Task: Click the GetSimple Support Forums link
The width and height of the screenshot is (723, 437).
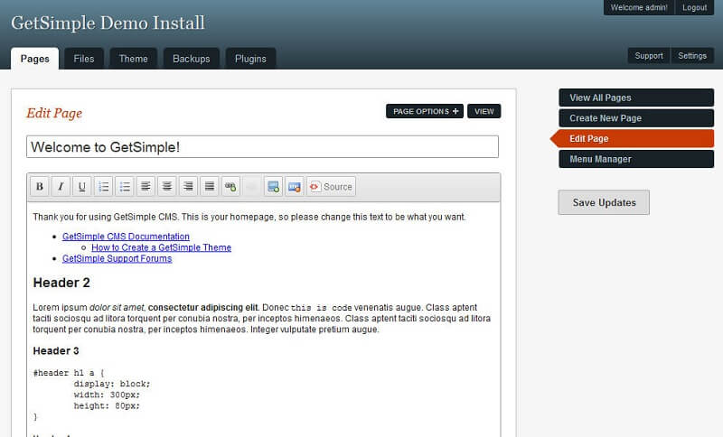Action: click(117, 258)
